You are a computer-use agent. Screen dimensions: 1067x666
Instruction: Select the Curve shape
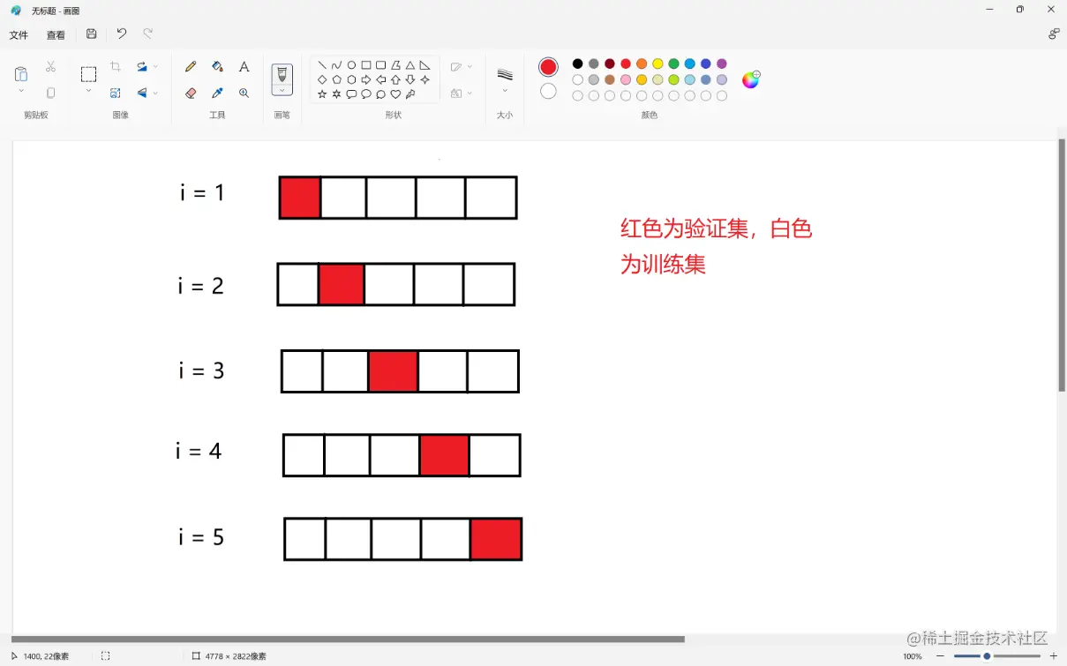[x=336, y=65]
